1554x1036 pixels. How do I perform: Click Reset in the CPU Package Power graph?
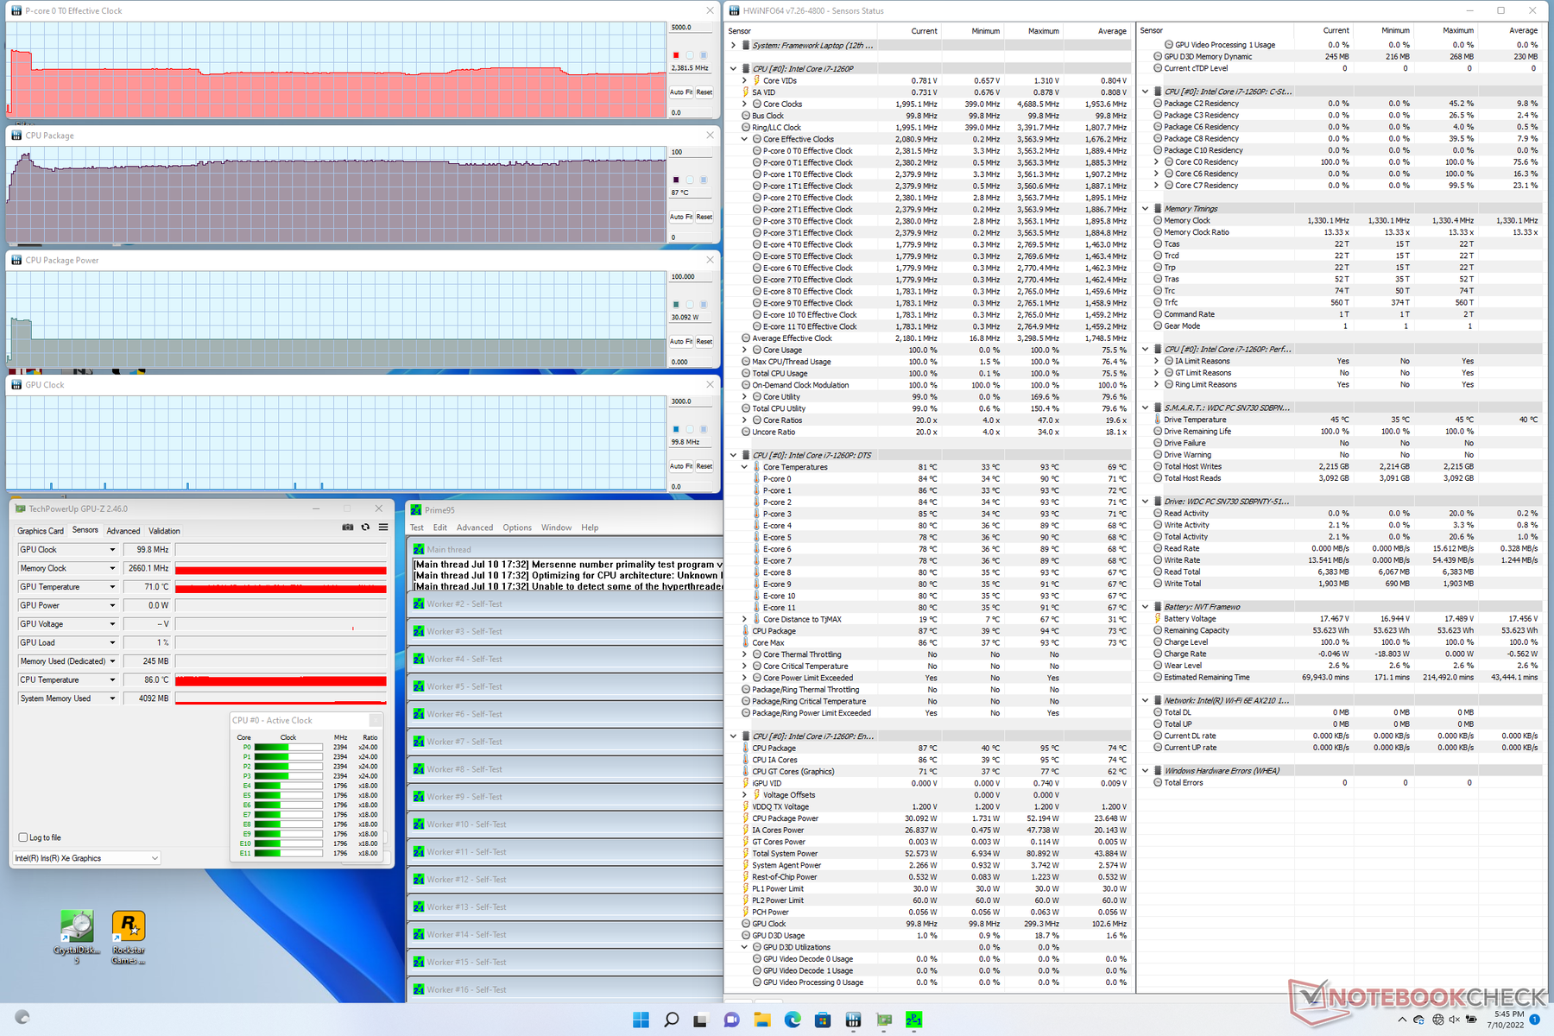tap(704, 341)
